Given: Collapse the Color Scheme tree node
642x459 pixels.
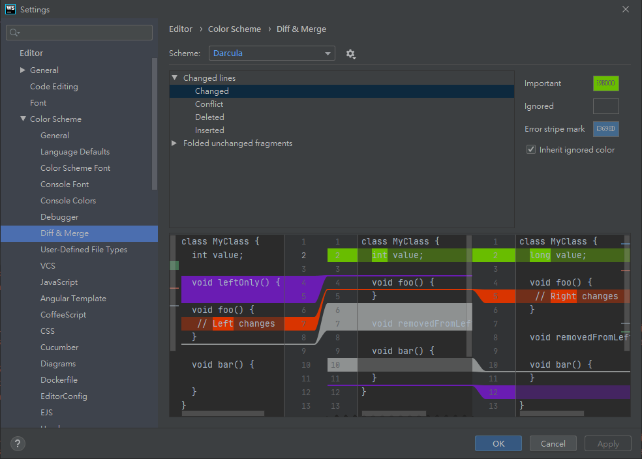Looking at the screenshot, I should coord(23,119).
